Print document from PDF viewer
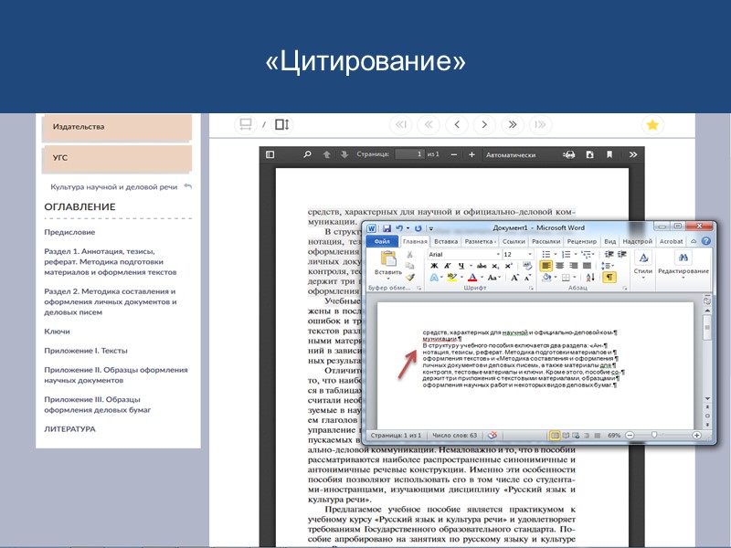 click(568, 154)
